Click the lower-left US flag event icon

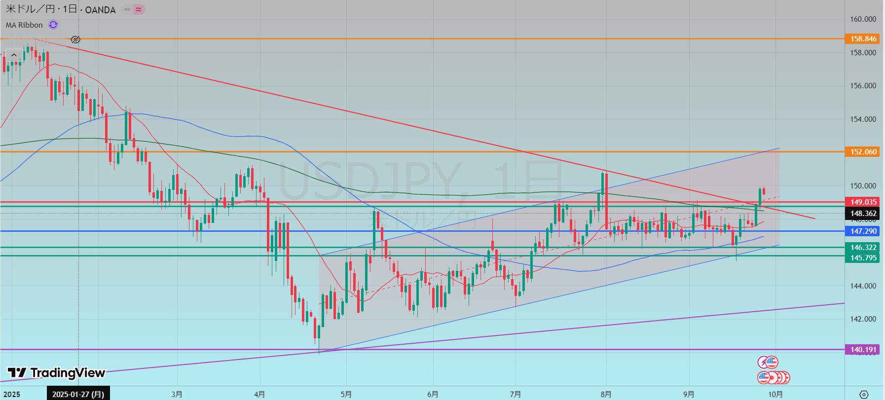[764, 378]
